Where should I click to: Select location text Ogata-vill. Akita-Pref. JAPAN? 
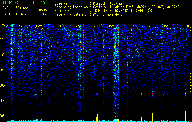click(120, 7)
